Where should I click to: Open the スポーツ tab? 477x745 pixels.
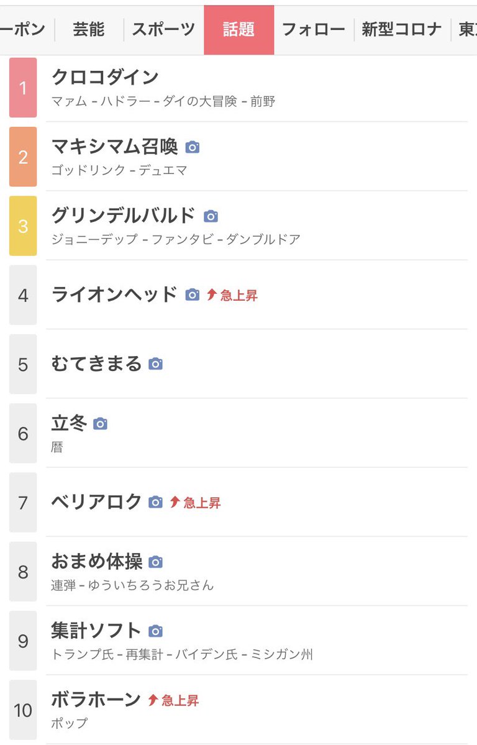click(163, 29)
